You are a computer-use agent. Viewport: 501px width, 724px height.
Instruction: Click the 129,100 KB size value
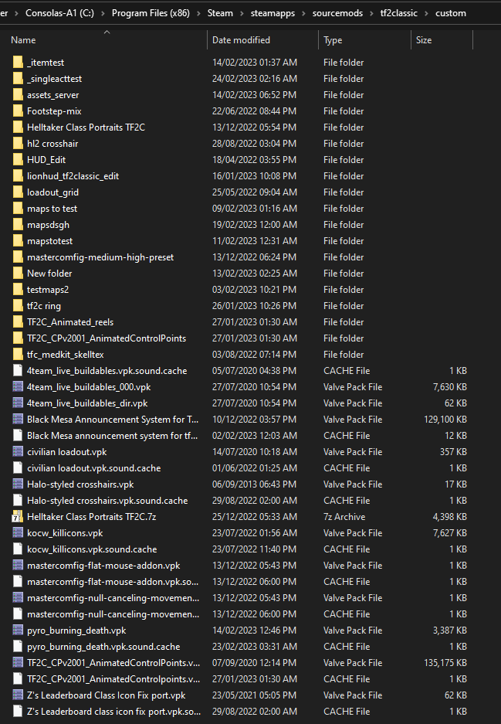(x=445, y=420)
